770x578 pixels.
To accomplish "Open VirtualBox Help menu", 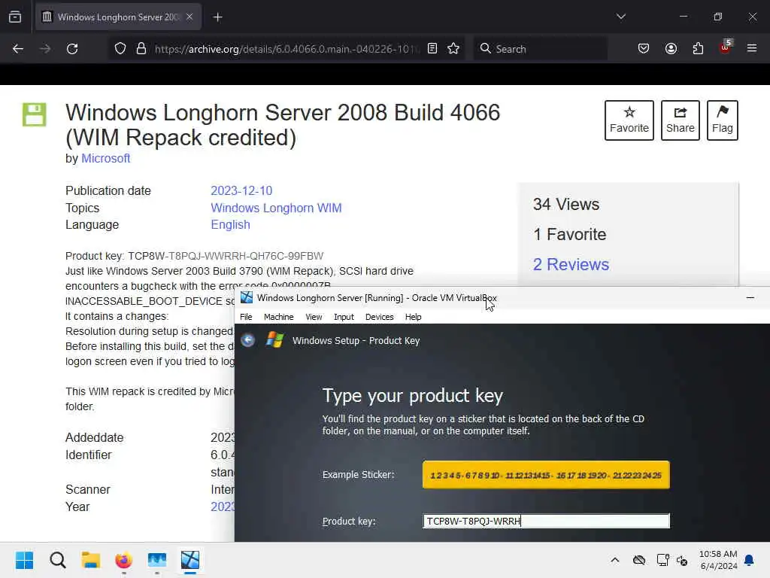I will pos(413,317).
